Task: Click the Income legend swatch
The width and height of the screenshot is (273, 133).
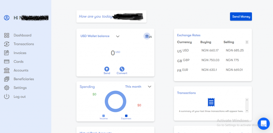Action: point(104,116)
